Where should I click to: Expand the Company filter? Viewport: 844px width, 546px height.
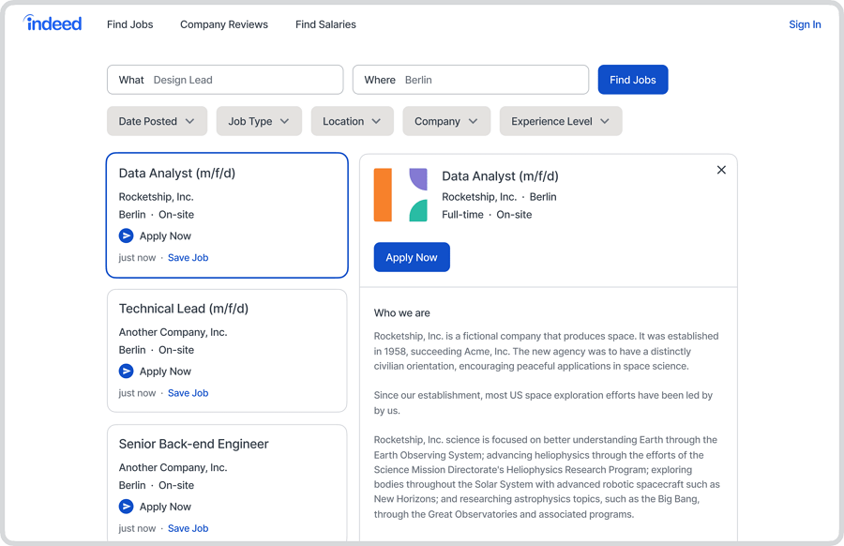(x=446, y=121)
